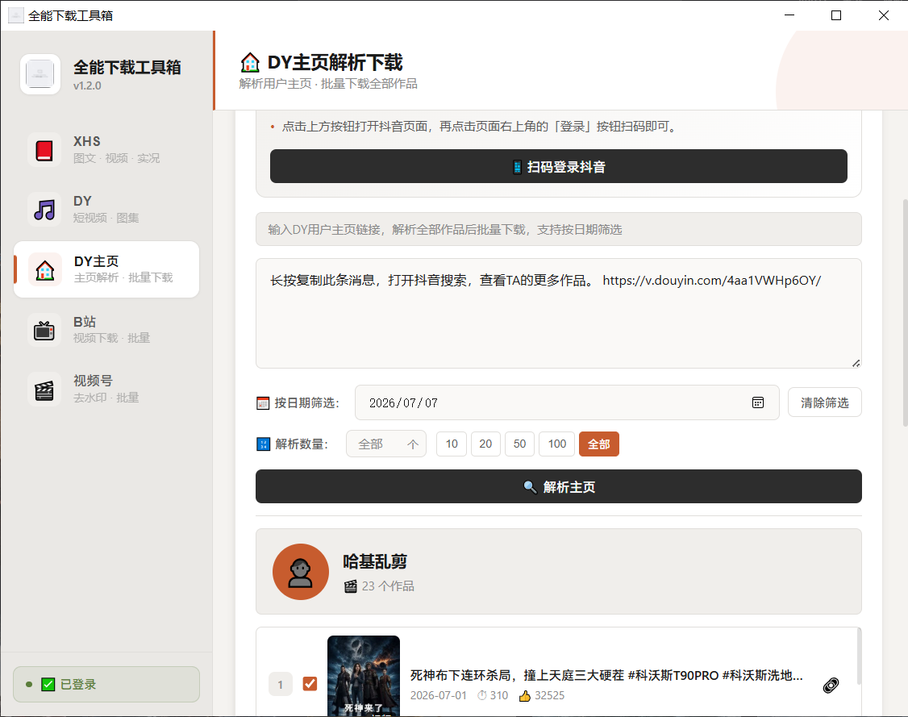
Task: Open the 解析数量 全部 dropdown
Action: pyautogui.click(x=386, y=444)
